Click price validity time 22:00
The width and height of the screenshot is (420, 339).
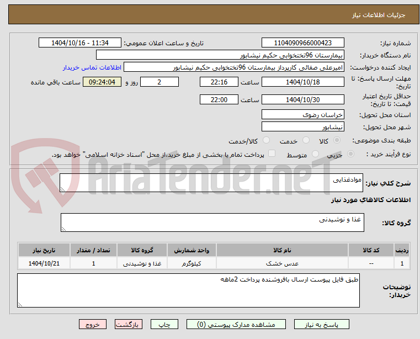click(x=219, y=100)
